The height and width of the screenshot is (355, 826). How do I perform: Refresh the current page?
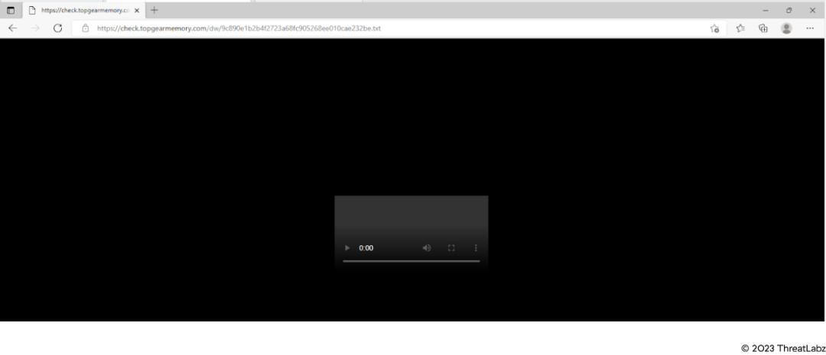tap(57, 28)
